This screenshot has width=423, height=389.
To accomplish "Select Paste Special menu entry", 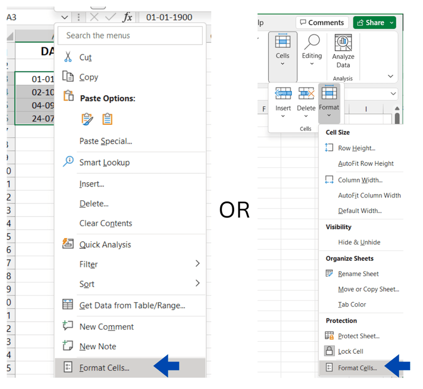I will (106, 141).
